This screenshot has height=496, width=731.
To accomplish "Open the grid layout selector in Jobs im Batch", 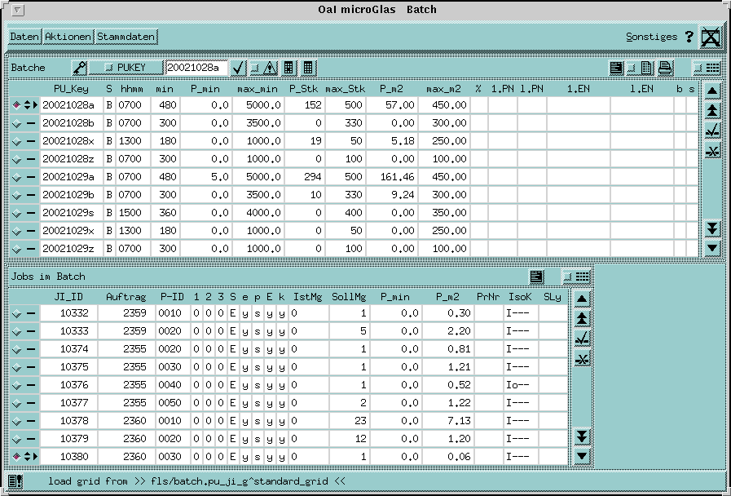I will 579,277.
